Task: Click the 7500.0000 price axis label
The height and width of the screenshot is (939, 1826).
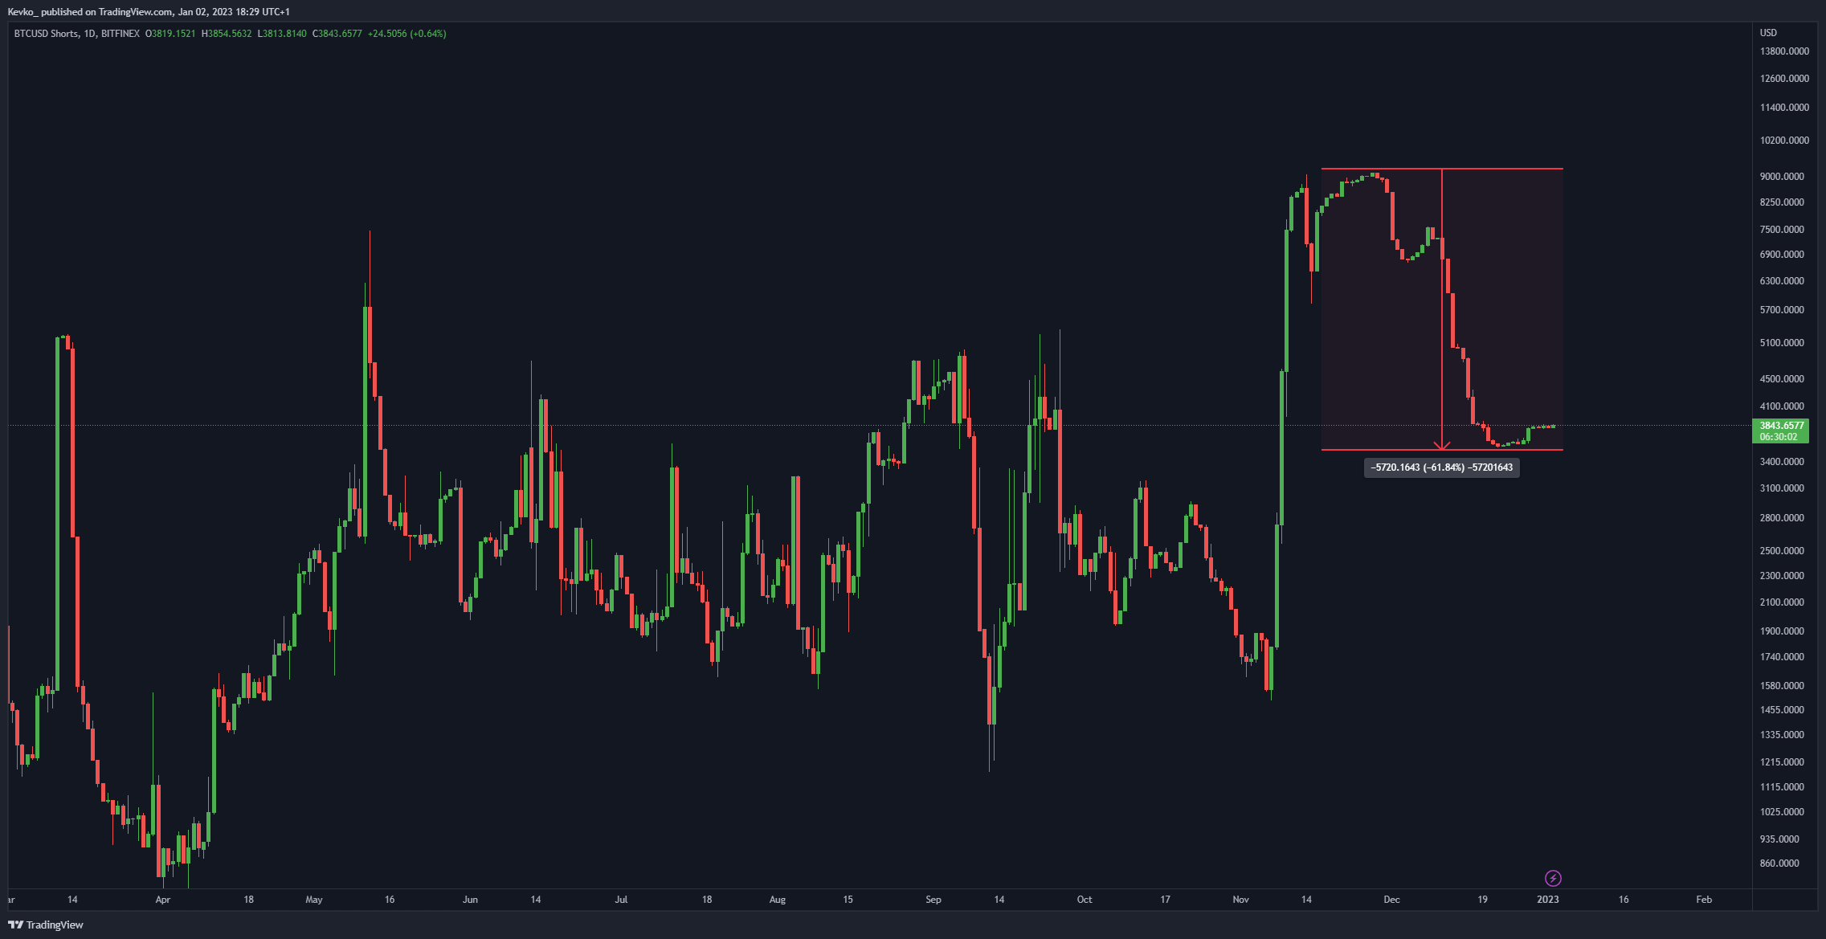Action: (x=1782, y=230)
